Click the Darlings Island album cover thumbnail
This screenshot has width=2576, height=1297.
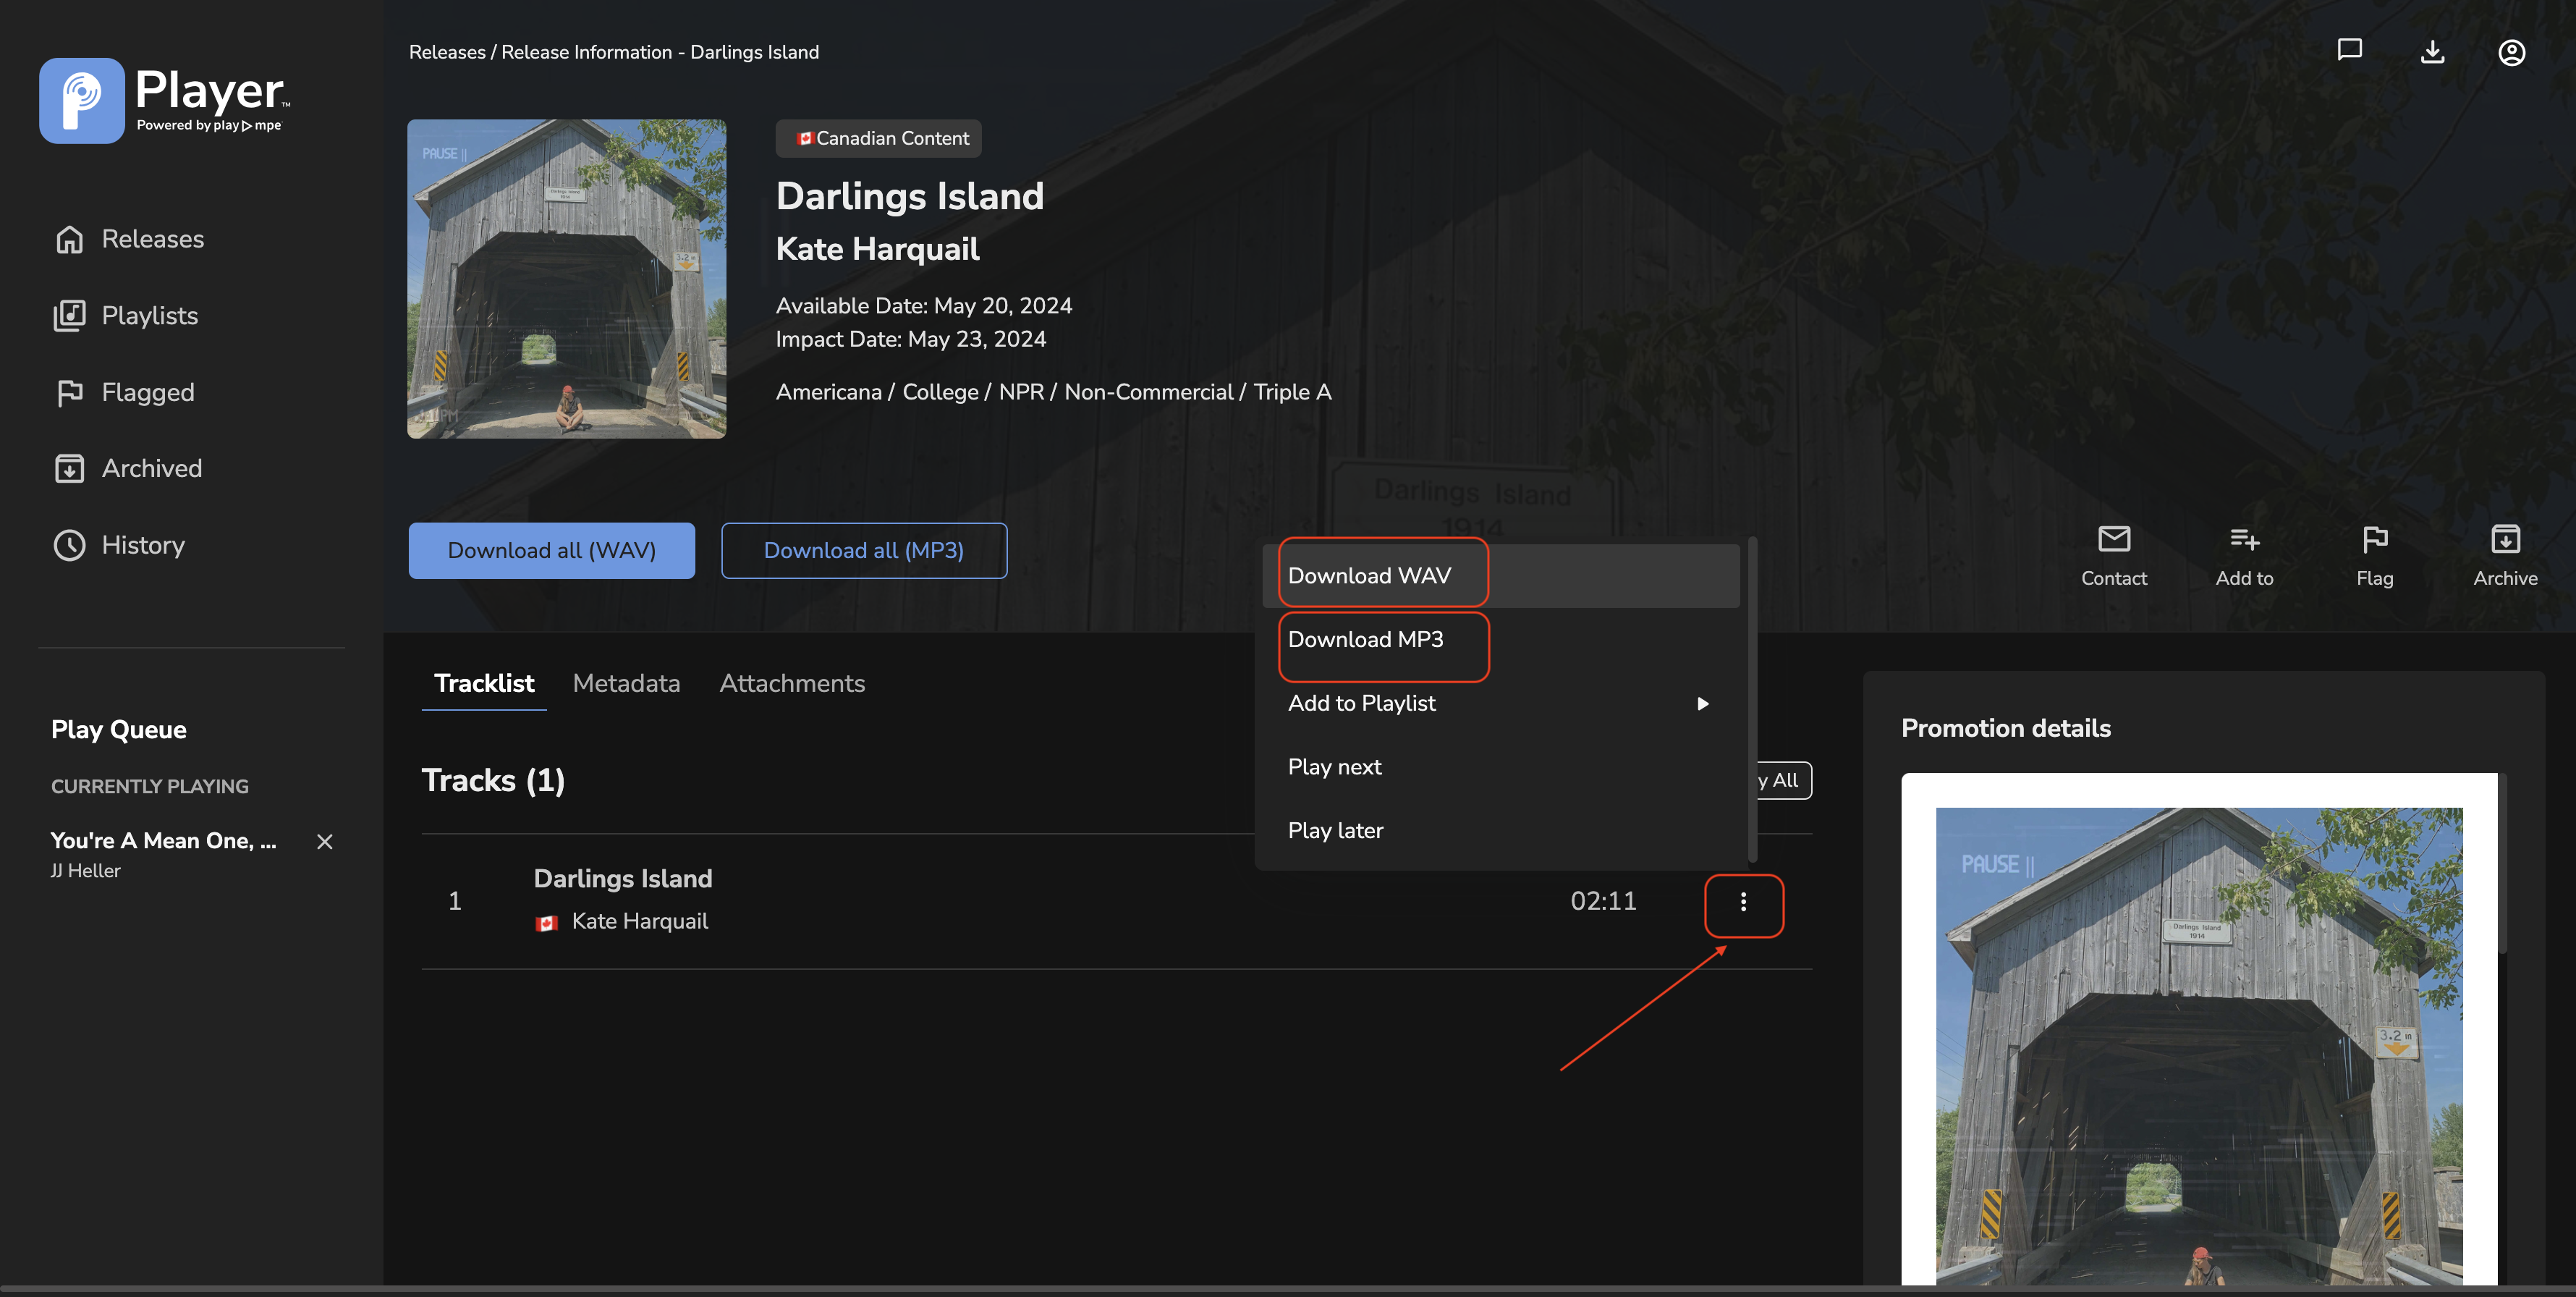[566, 279]
